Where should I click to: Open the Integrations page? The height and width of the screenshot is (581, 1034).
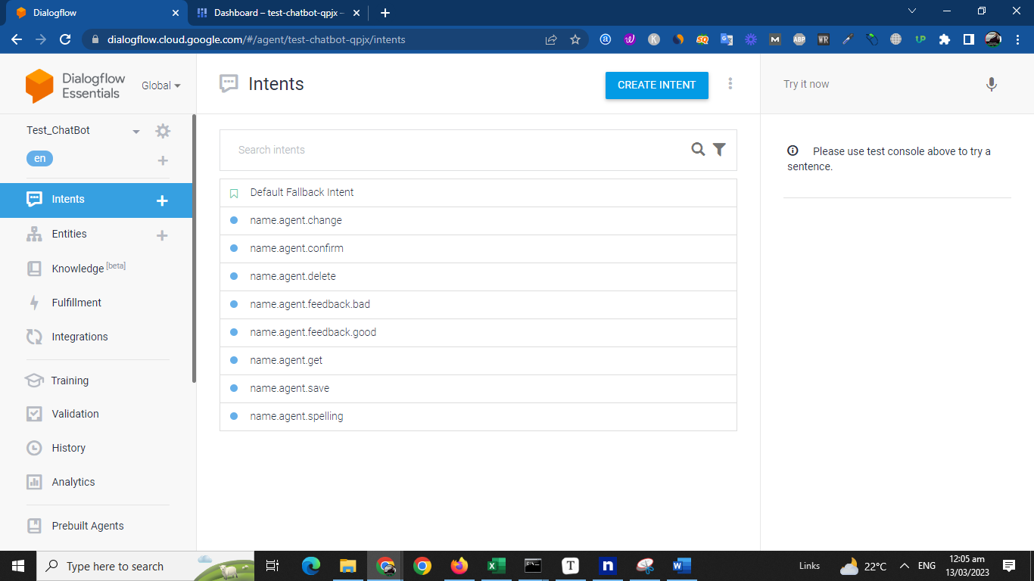(x=79, y=337)
